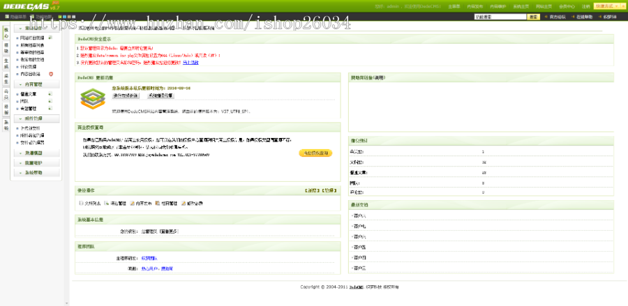Open 主菜单 in the top navigation

(454, 6)
